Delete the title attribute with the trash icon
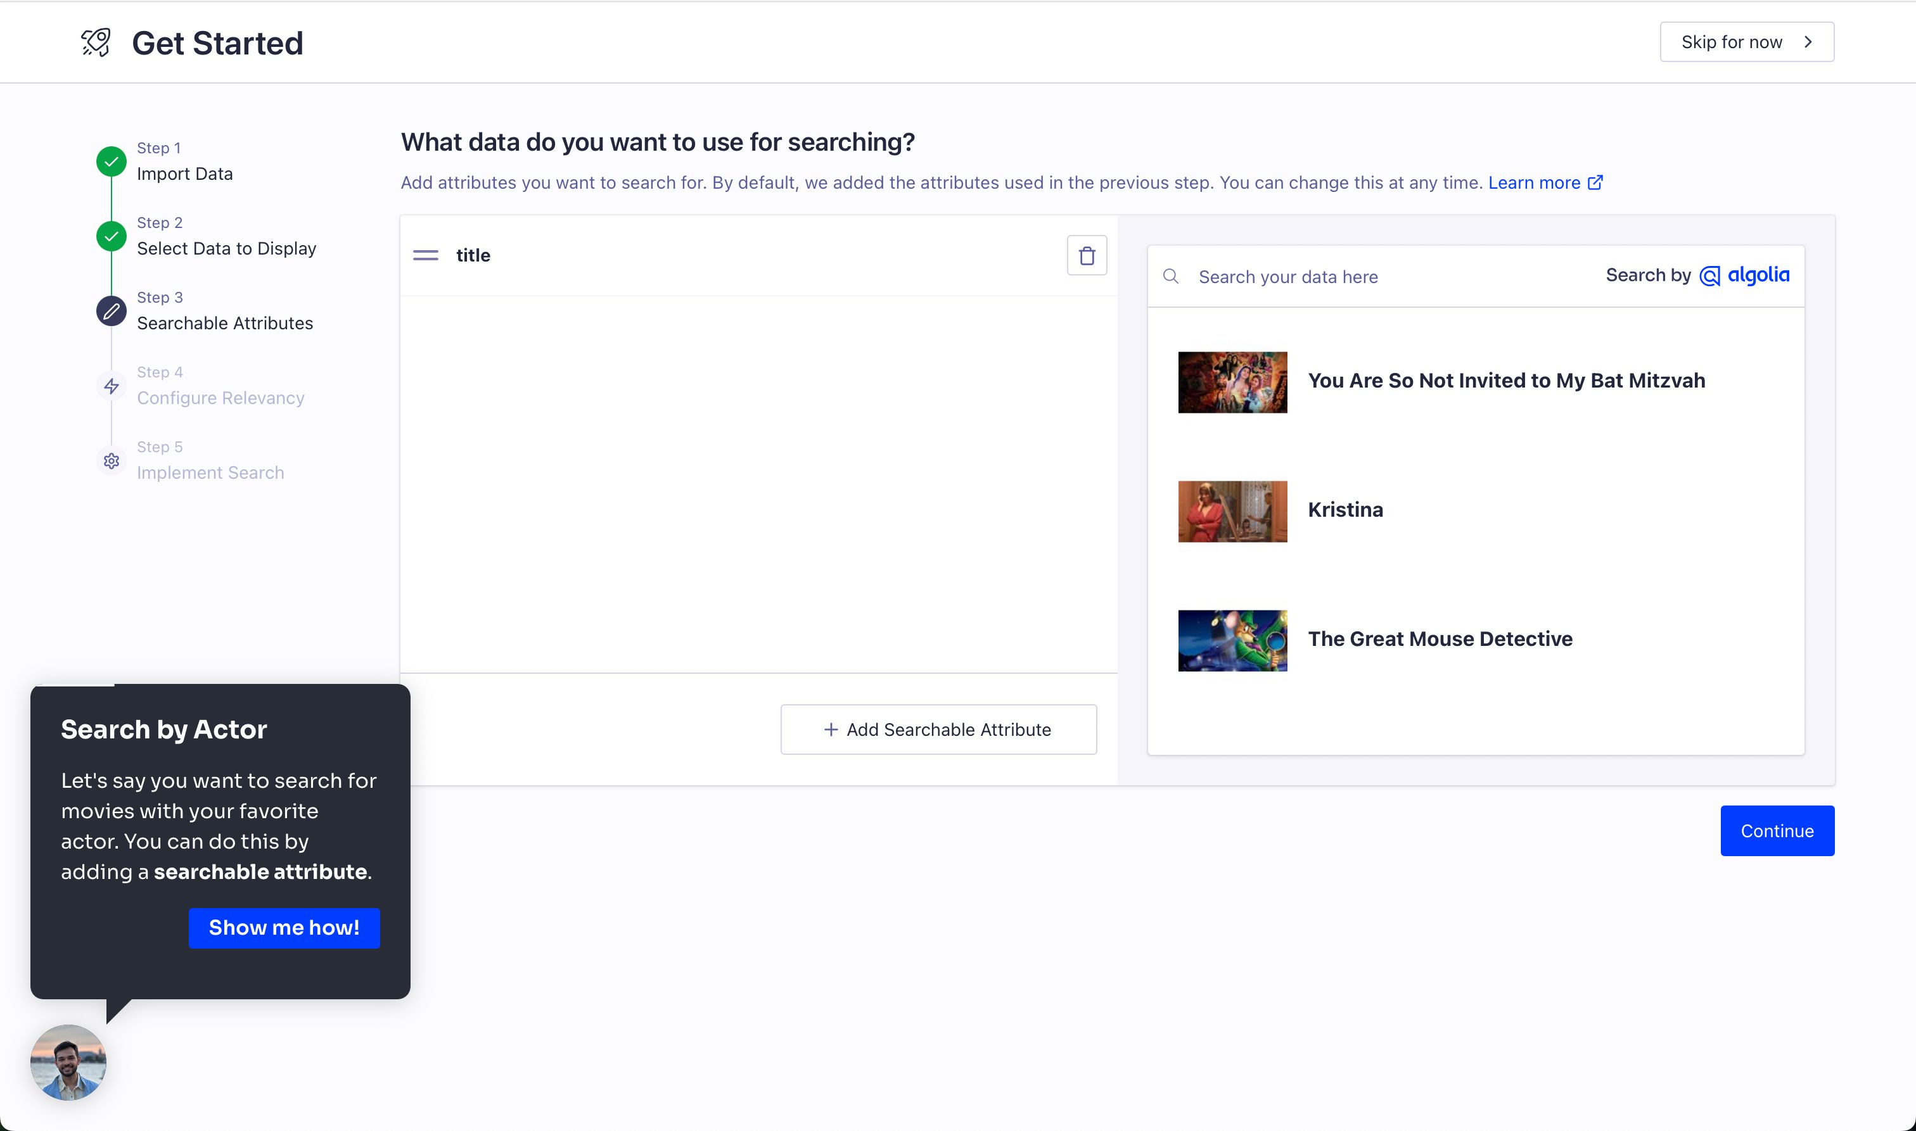This screenshot has height=1131, width=1916. [1087, 255]
